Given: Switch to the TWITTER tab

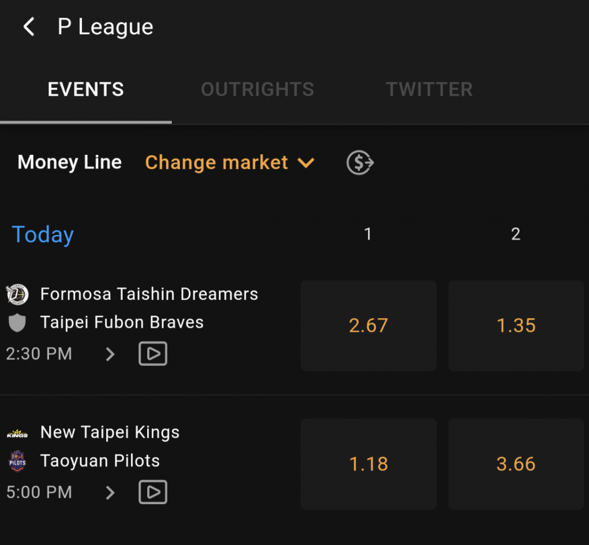Looking at the screenshot, I should coord(429,90).
